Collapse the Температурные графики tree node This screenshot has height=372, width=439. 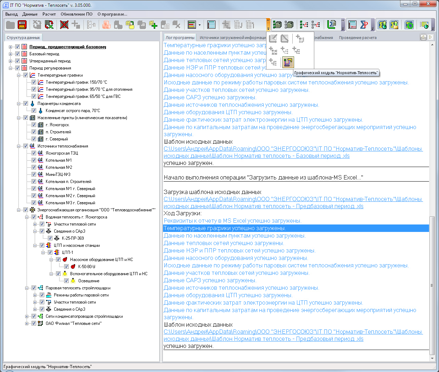tap(19, 75)
